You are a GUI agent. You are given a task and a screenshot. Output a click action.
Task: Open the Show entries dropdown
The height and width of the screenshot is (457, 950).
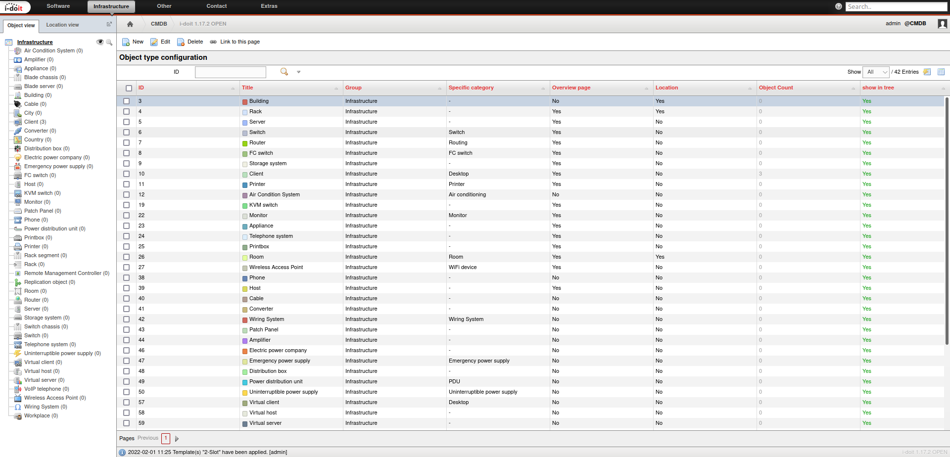coord(875,72)
